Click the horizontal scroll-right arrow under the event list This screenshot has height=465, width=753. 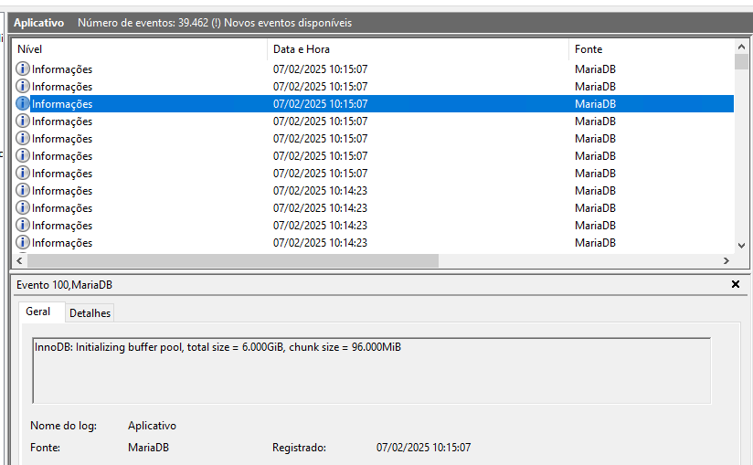click(x=726, y=260)
